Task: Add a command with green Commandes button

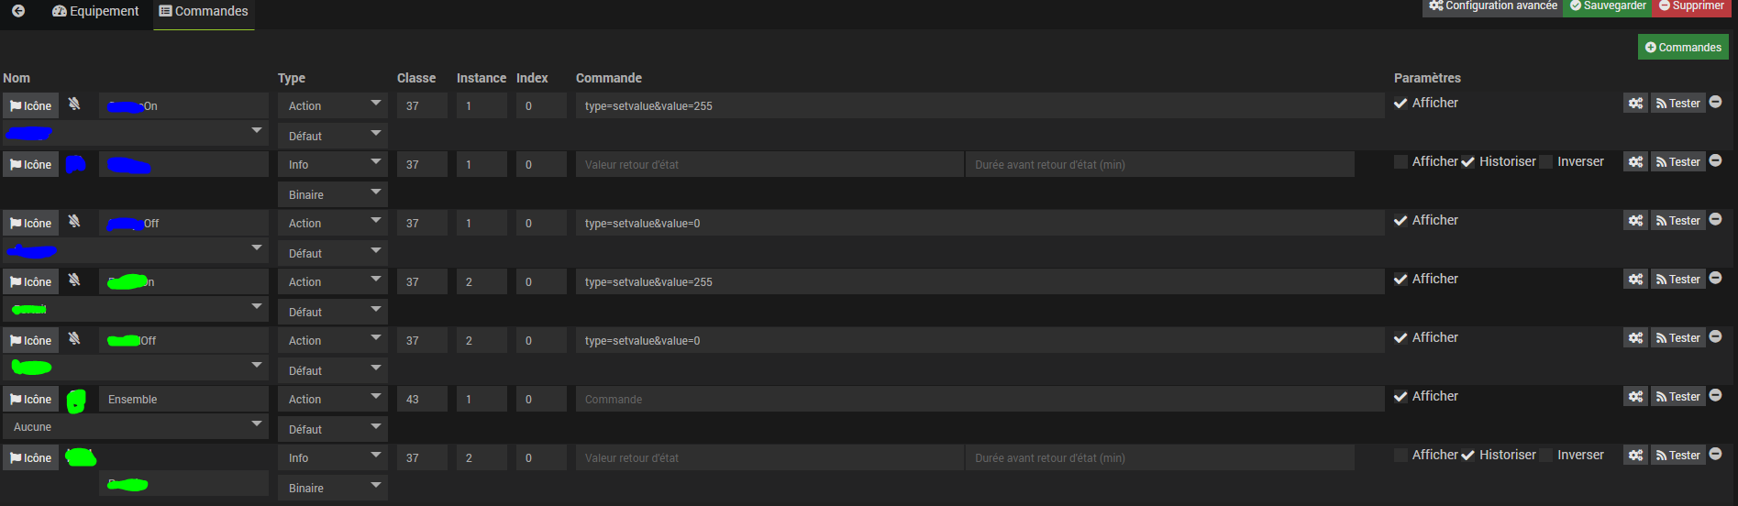Action: (x=1683, y=48)
